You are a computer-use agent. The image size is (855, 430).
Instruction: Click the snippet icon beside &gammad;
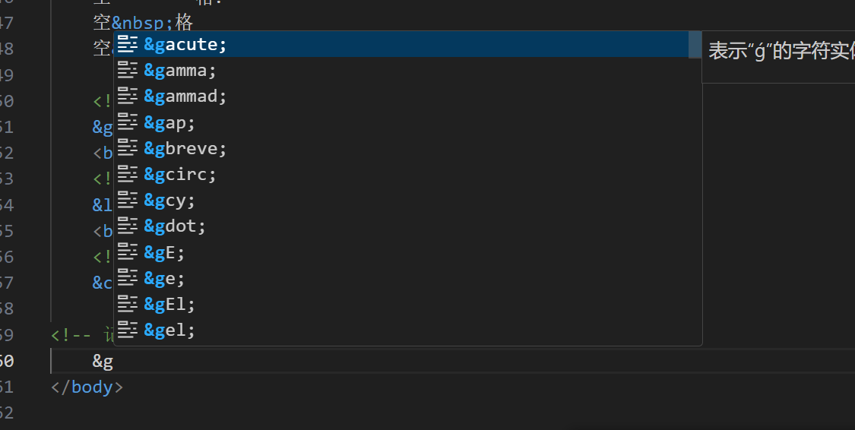pos(128,96)
